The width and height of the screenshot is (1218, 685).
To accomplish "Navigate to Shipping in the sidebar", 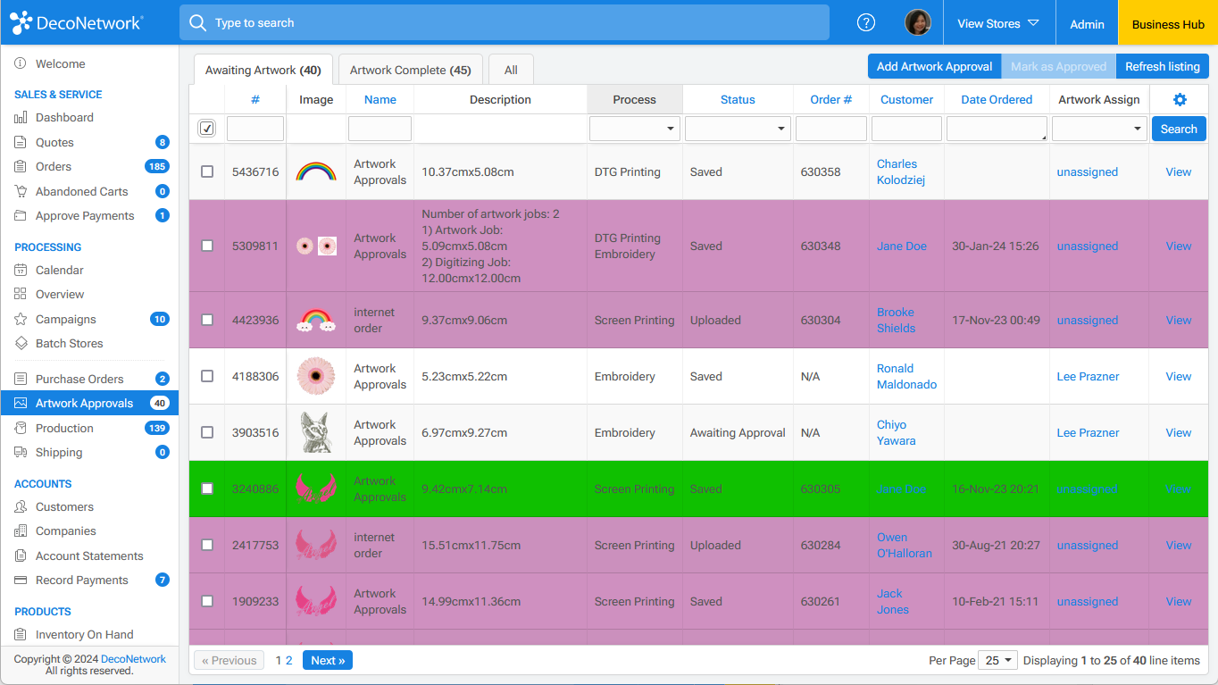I will click(59, 452).
